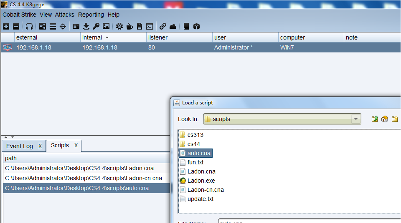The height and width of the screenshot is (223, 401).
Task: Open the Cobalt Strike menu
Action: [20, 15]
